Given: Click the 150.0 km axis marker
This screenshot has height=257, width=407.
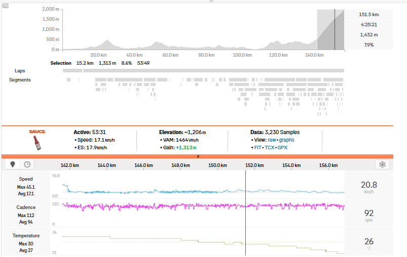Looking at the screenshot, I should coord(217,165).
